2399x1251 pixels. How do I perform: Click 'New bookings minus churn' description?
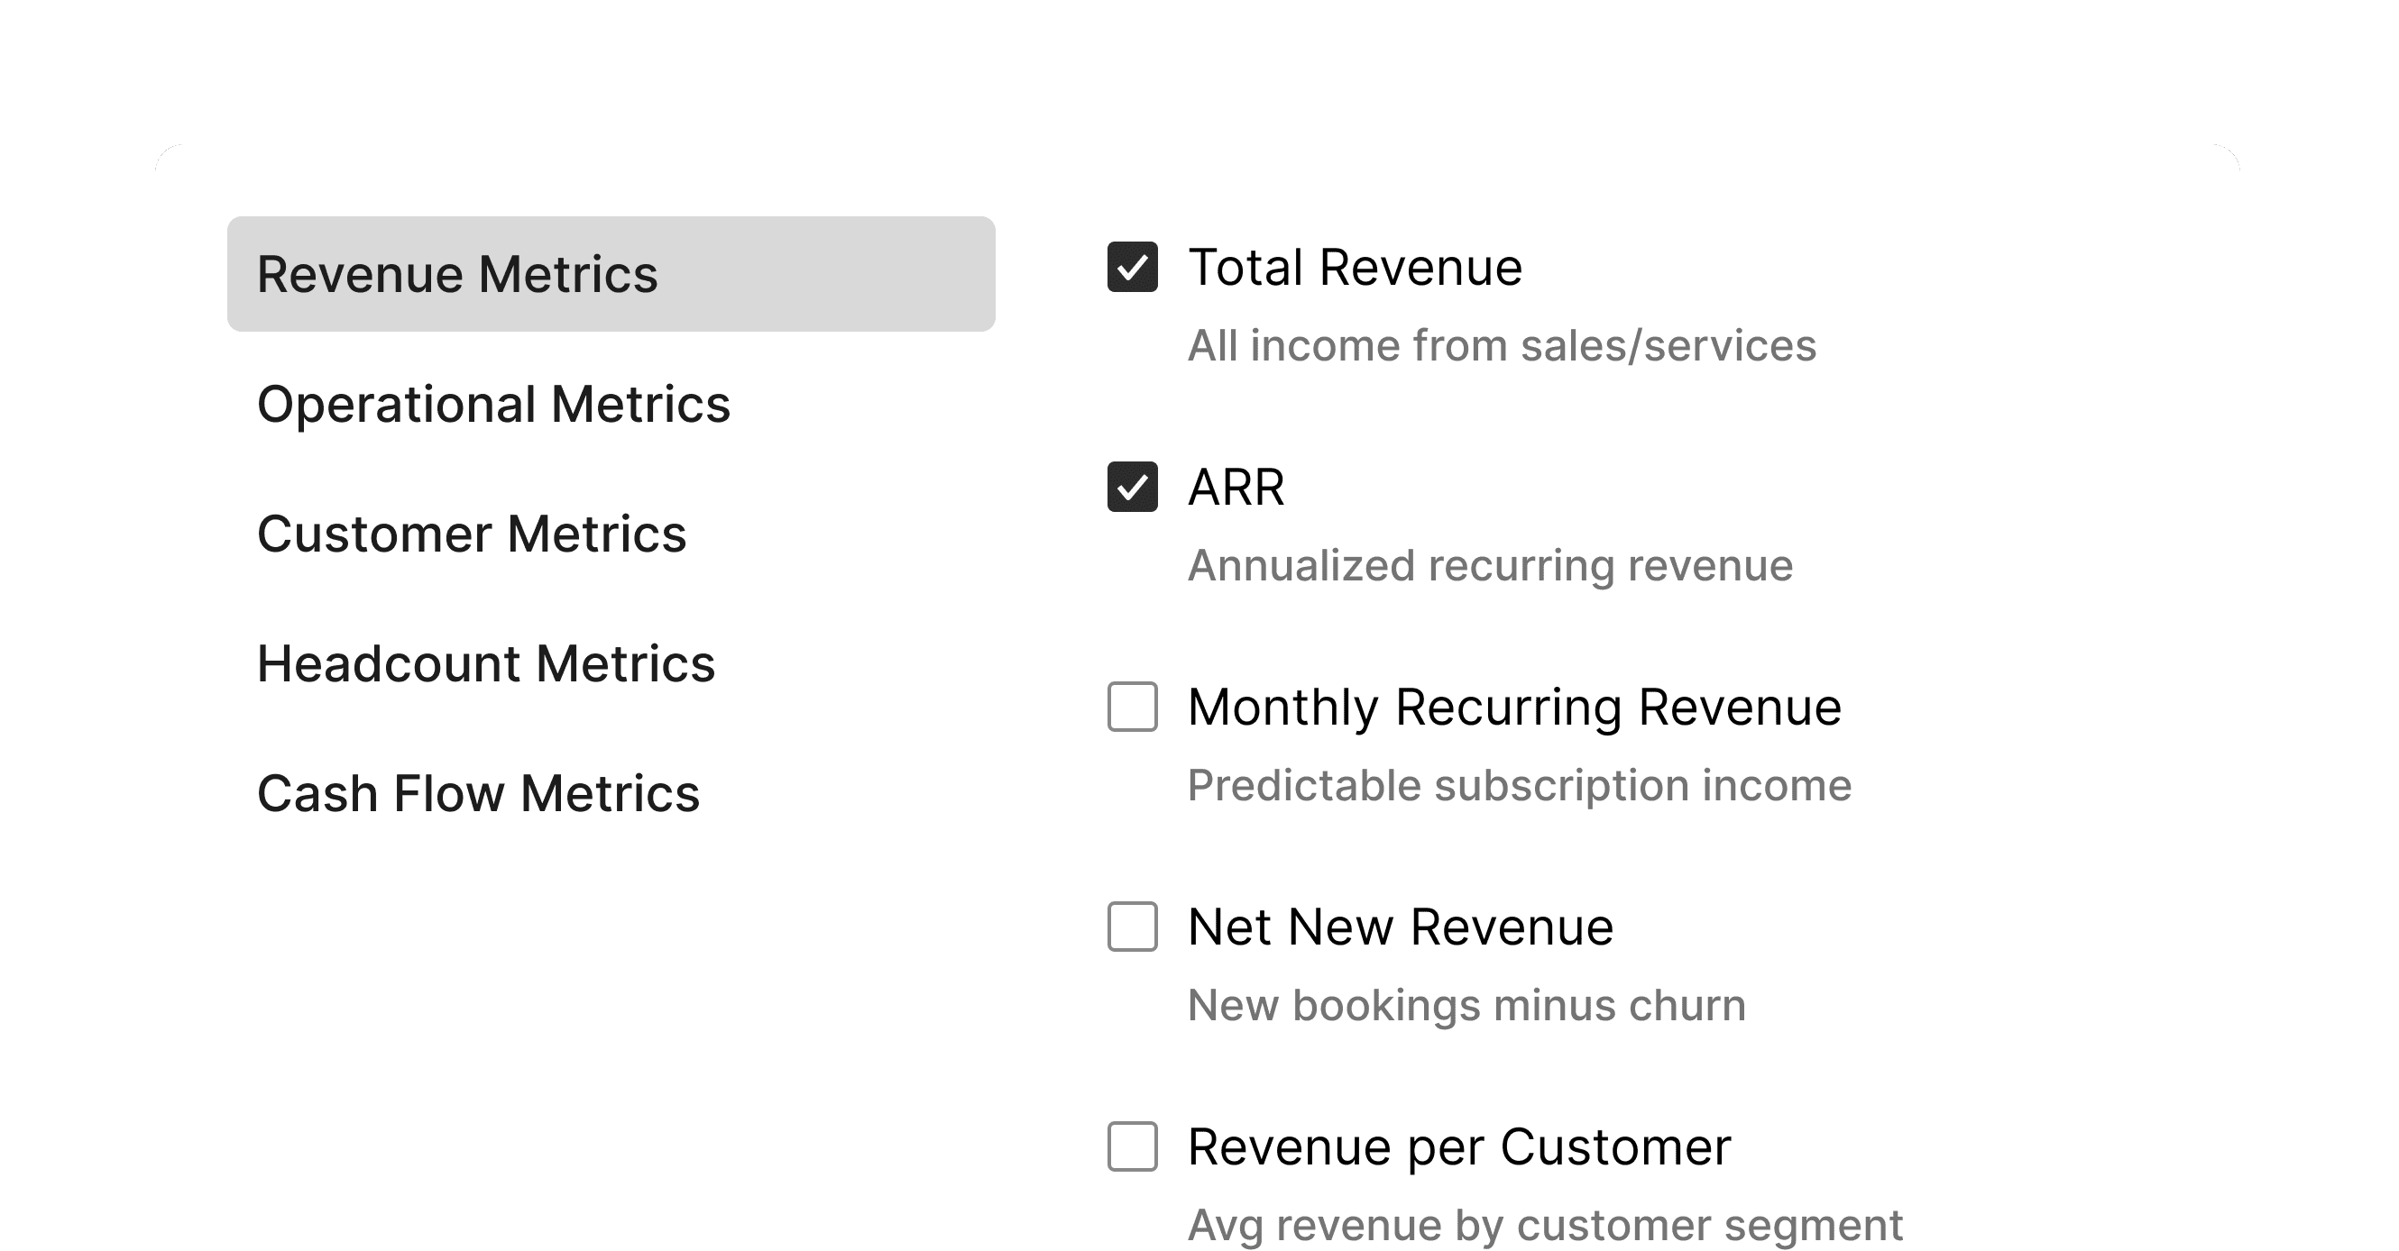(1466, 1005)
